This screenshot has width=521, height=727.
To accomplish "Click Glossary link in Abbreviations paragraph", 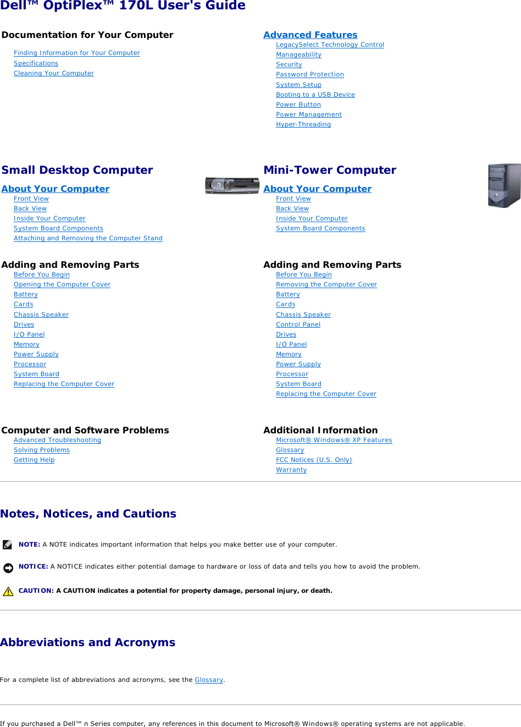I will [x=209, y=680].
